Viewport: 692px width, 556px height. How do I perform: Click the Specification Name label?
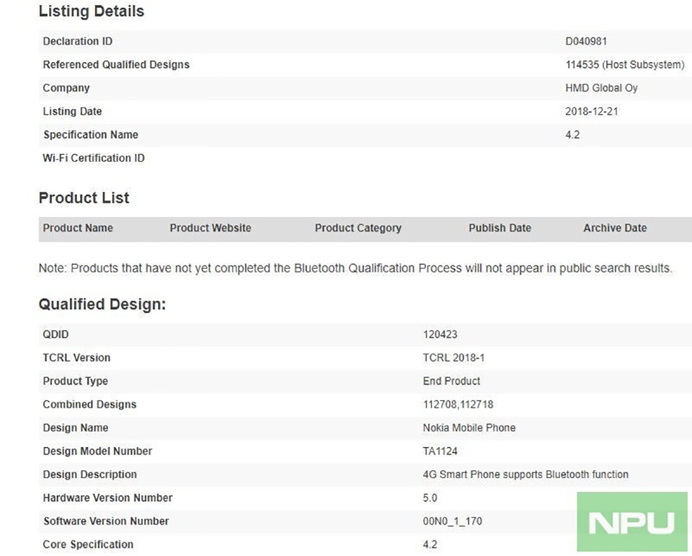91,135
